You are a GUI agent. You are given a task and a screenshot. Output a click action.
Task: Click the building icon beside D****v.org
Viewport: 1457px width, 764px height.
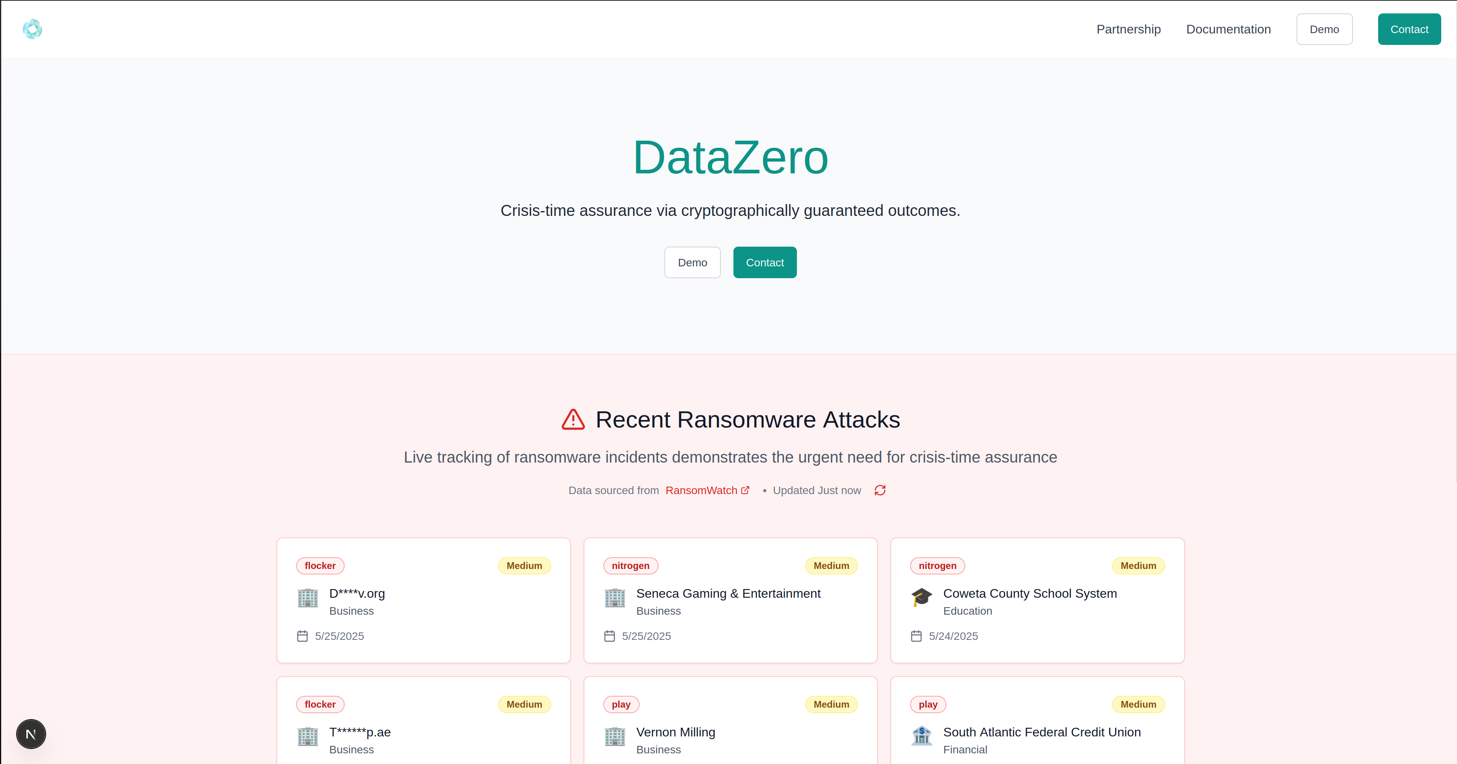point(308,597)
